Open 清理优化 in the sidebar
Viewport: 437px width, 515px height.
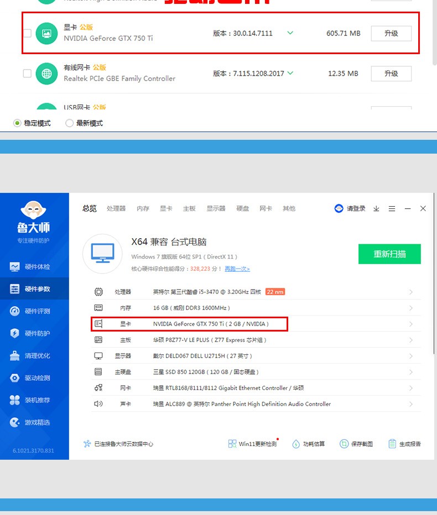(34, 355)
